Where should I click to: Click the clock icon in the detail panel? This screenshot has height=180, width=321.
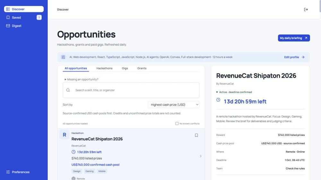[x=218, y=100]
